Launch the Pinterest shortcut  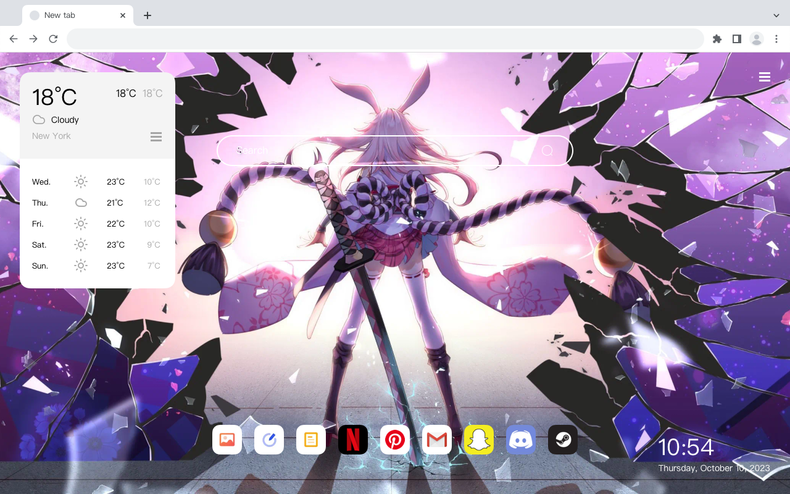[x=395, y=440]
